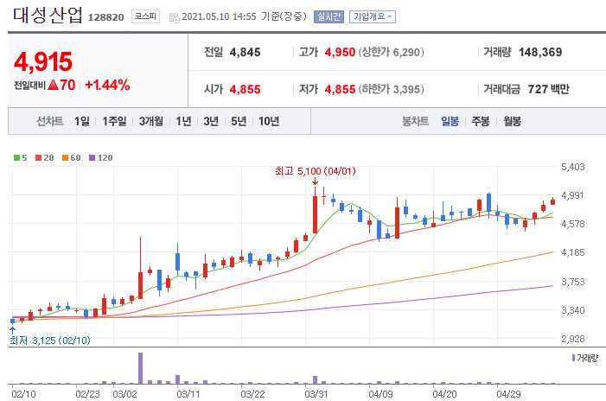Click the red 20-day moving average swatch
The width and height of the screenshot is (606, 401).
pyautogui.click(x=38, y=157)
